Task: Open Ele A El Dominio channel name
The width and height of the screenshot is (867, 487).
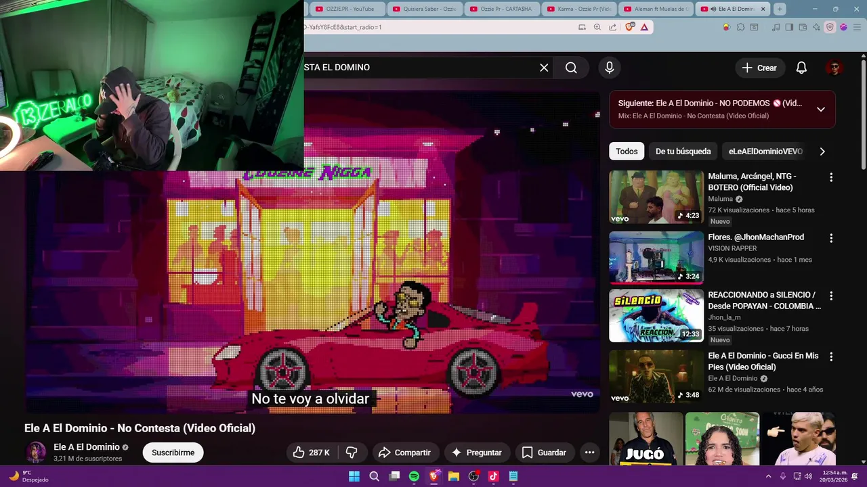Action: pos(87,447)
